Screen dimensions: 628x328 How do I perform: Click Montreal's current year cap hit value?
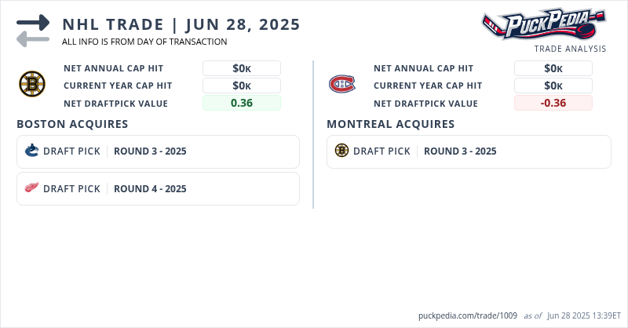553,86
